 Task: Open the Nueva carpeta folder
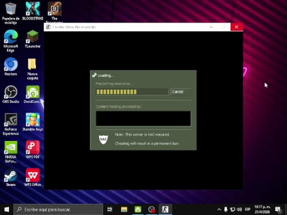33,69
